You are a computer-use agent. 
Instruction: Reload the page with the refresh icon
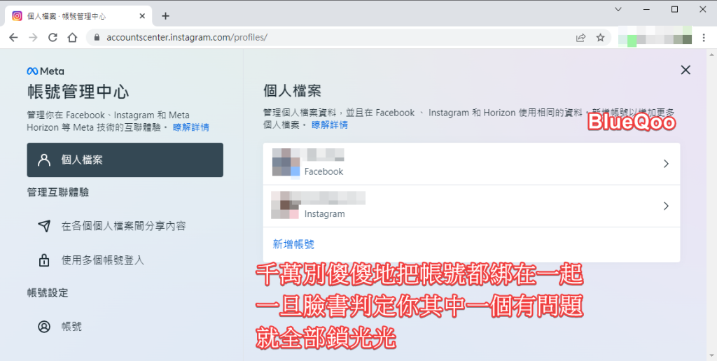click(x=53, y=38)
